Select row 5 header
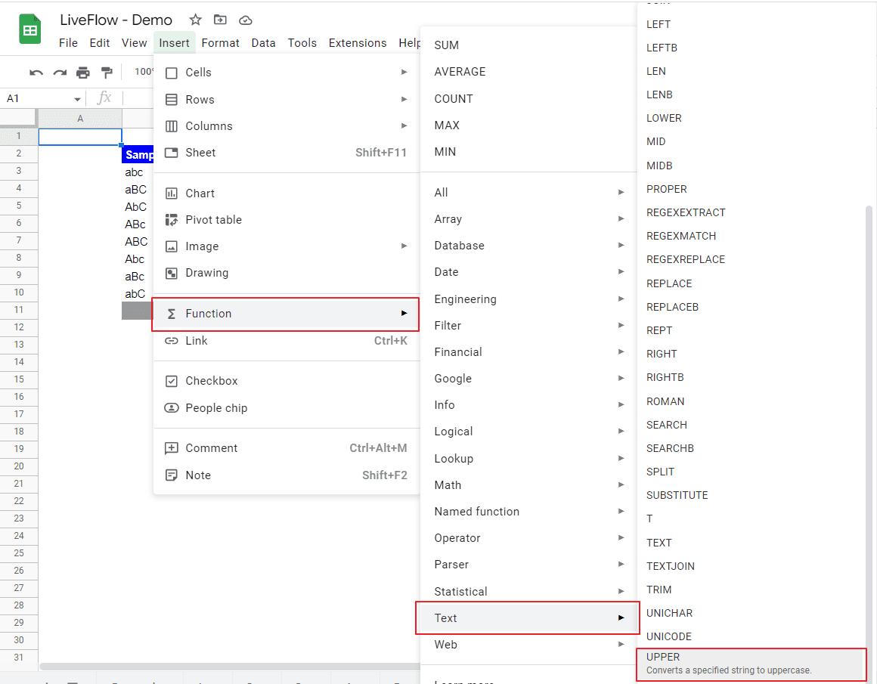 point(19,206)
